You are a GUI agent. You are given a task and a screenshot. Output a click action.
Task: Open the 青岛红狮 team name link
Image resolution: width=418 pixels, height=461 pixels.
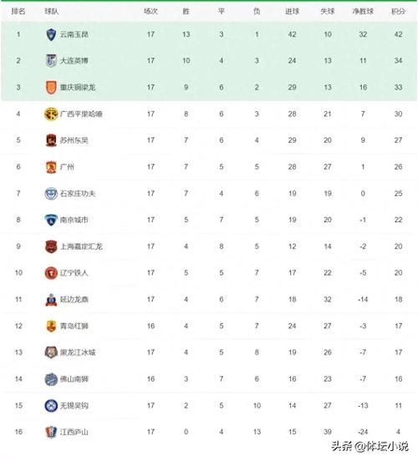[x=74, y=326]
